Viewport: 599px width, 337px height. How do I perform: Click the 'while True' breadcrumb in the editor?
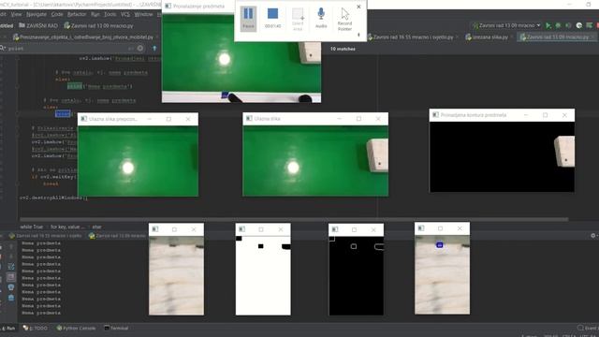31,227
